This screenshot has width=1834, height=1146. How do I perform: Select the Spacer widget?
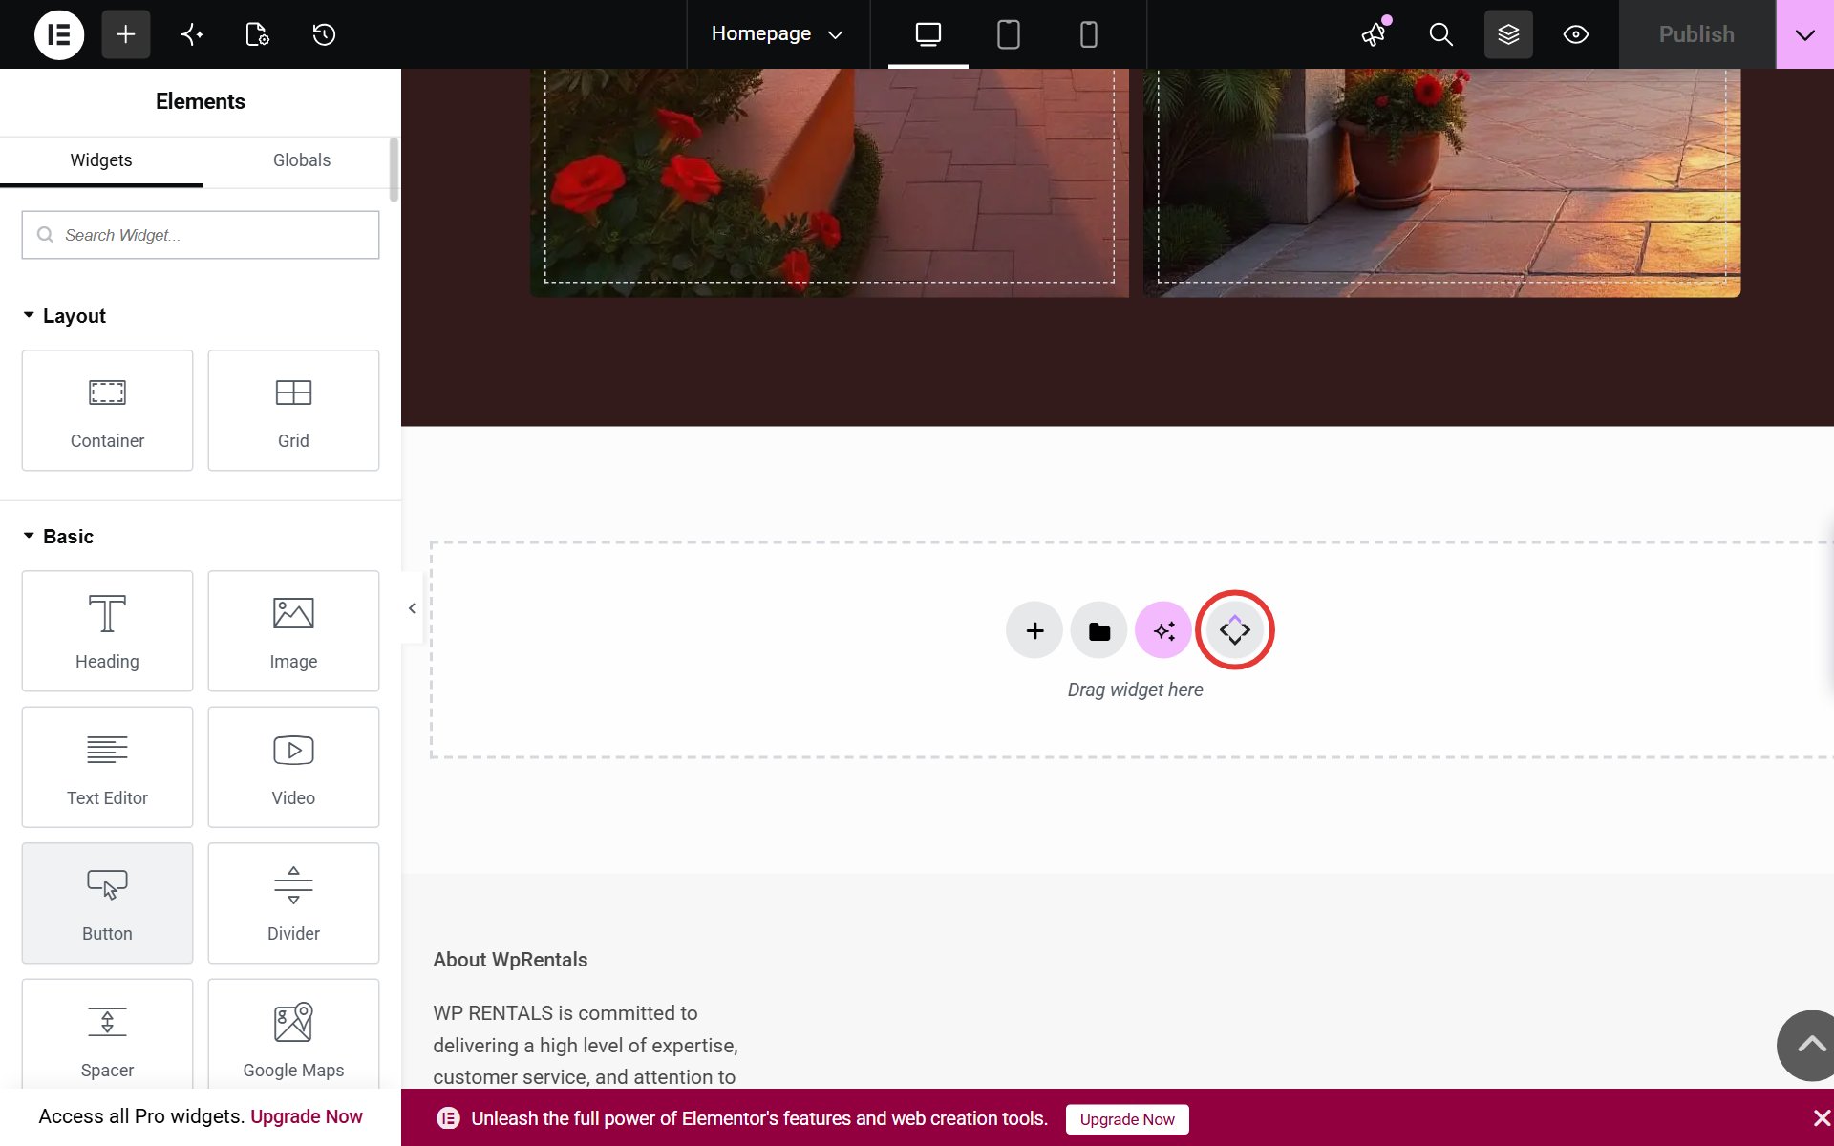[107, 1035]
